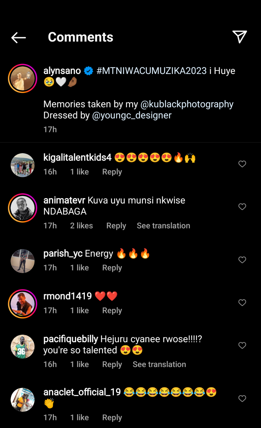Reply to parish_yc's comment
Screen dimensions: 261x428
[x=112, y=268]
